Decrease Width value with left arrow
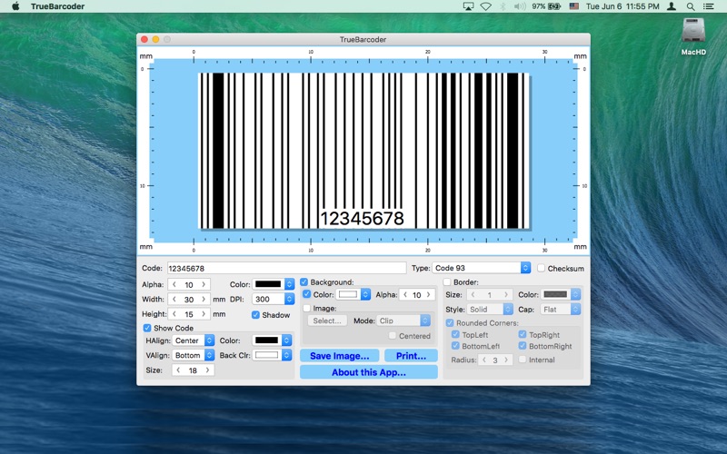Image resolution: width=727 pixels, height=454 pixels. pyautogui.click(x=174, y=300)
